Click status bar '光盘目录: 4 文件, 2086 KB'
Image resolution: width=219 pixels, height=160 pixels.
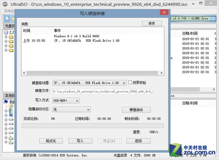click(135, 155)
